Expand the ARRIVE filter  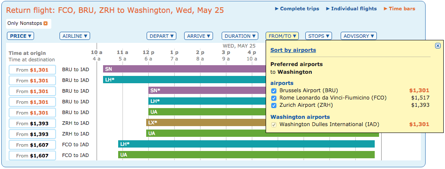199,36
